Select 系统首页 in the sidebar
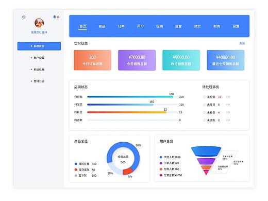268x201 pixels. [x=39, y=46]
